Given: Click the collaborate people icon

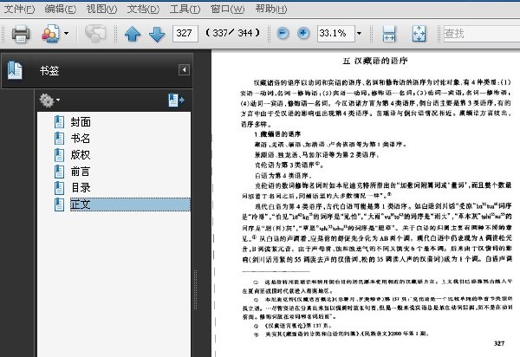Looking at the screenshot, I should pos(51,33).
